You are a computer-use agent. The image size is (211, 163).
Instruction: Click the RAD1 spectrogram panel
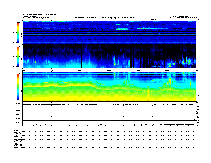[109, 56]
